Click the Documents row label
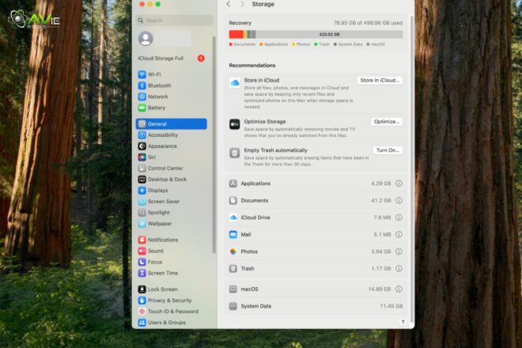The height and width of the screenshot is (348, 522). coord(255,200)
